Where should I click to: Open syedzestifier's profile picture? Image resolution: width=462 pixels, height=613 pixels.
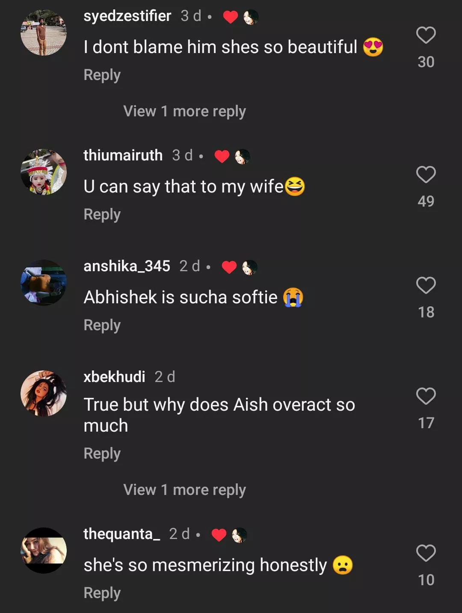[x=44, y=33]
